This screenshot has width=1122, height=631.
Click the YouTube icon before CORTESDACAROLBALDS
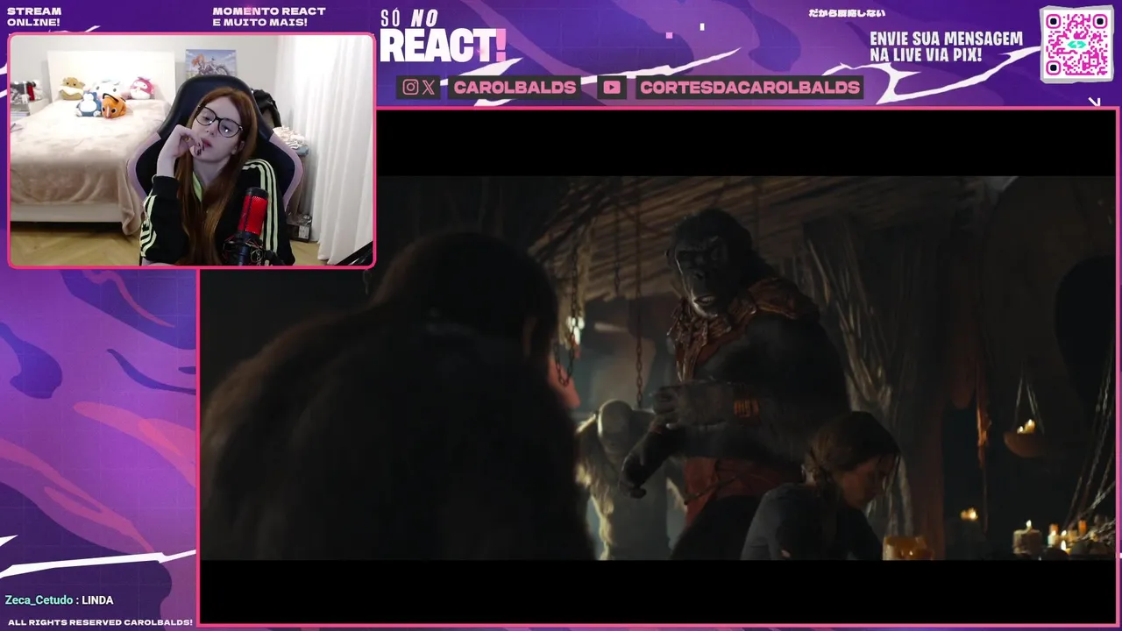612,87
